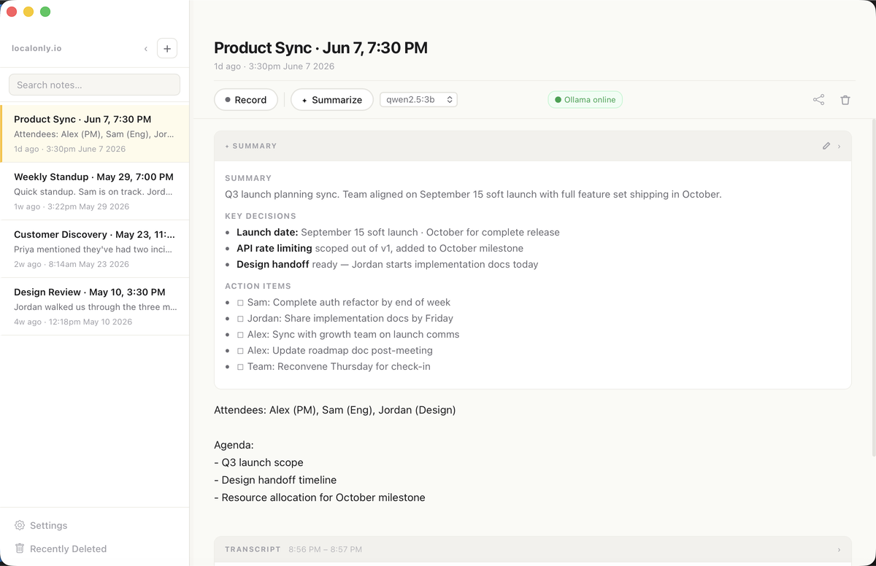Create a new note with plus button
The width and height of the screenshot is (876, 566).
point(167,49)
